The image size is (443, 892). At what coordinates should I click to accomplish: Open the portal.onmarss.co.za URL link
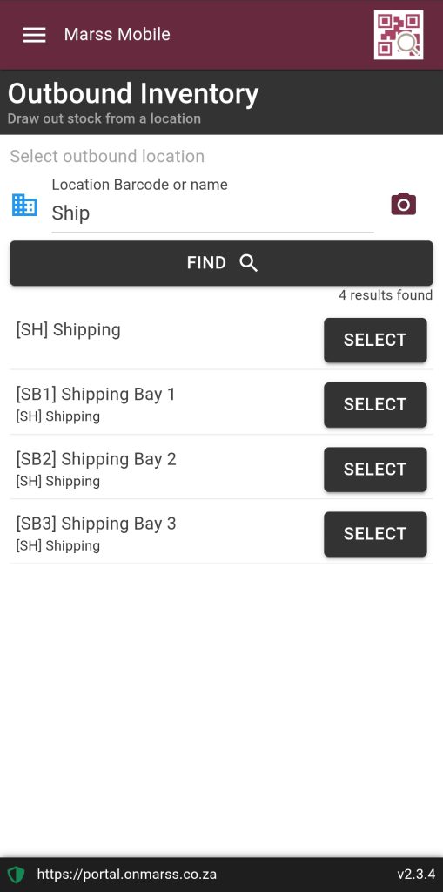pos(127,875)
